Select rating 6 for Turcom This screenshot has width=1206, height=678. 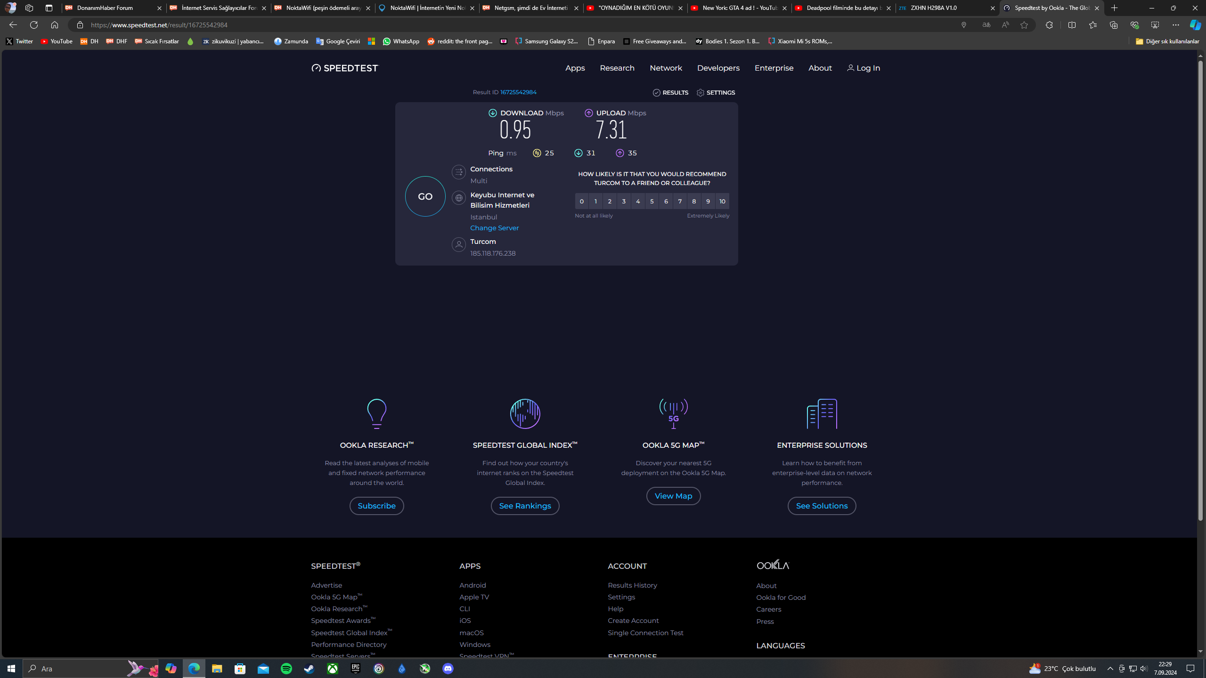666,201
